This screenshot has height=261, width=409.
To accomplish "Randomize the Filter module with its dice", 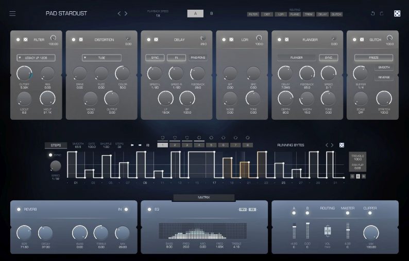I will pos(26,40).
